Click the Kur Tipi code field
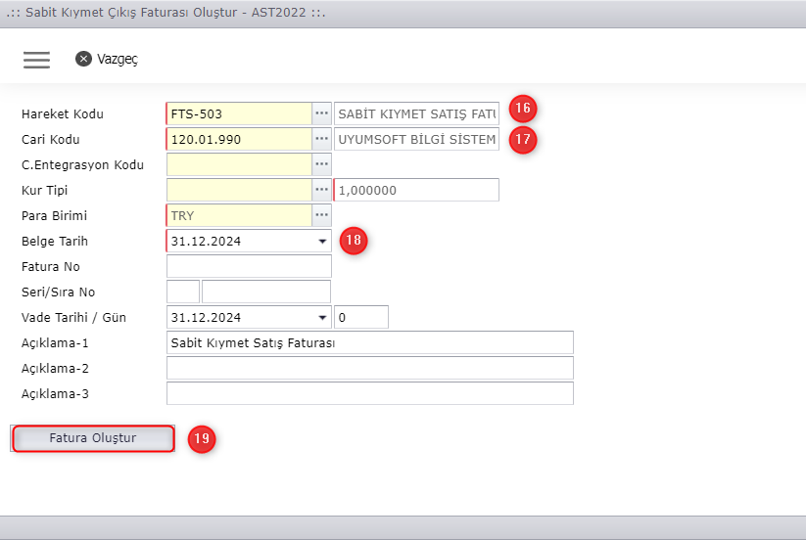806x540 pixels. click(239, 190)
